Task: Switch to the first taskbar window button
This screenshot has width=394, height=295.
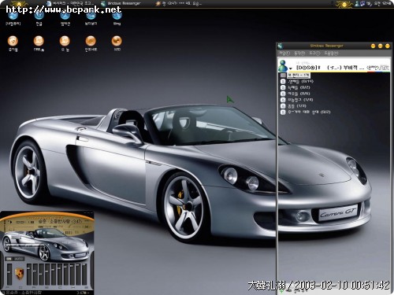Action: pos(69,3)
